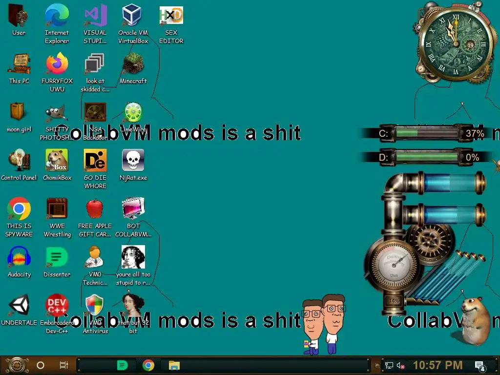
Task: Open Control Panel desktop icon
Action: (x=19, y=165)
